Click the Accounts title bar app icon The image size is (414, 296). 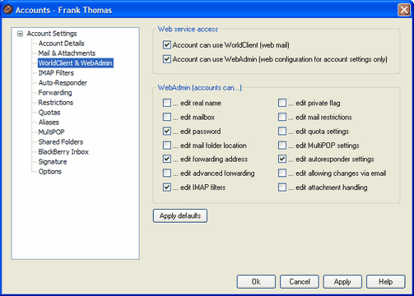click(x=8, y=10)
